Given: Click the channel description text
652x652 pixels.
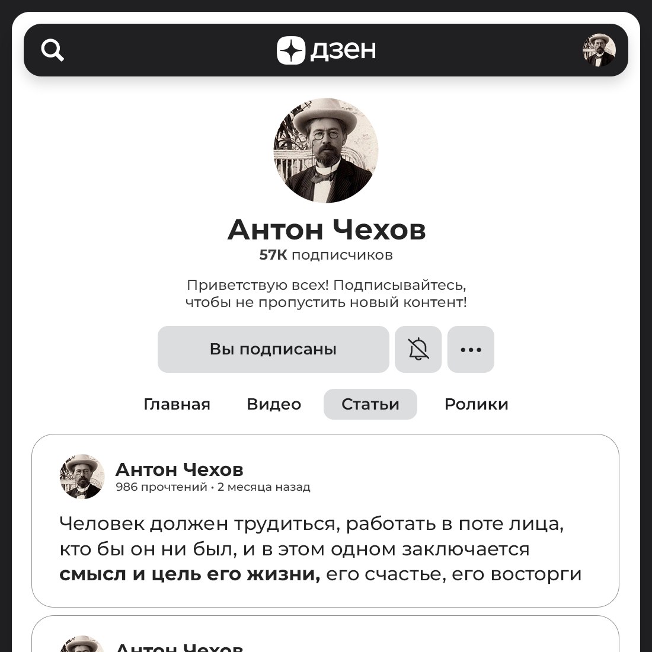Looking at the screenshot, I should click(x=326, y=293).
